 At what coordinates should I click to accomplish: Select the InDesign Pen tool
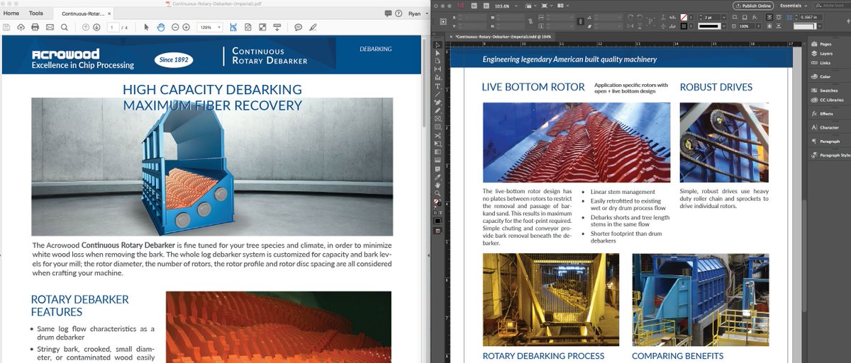438,103
